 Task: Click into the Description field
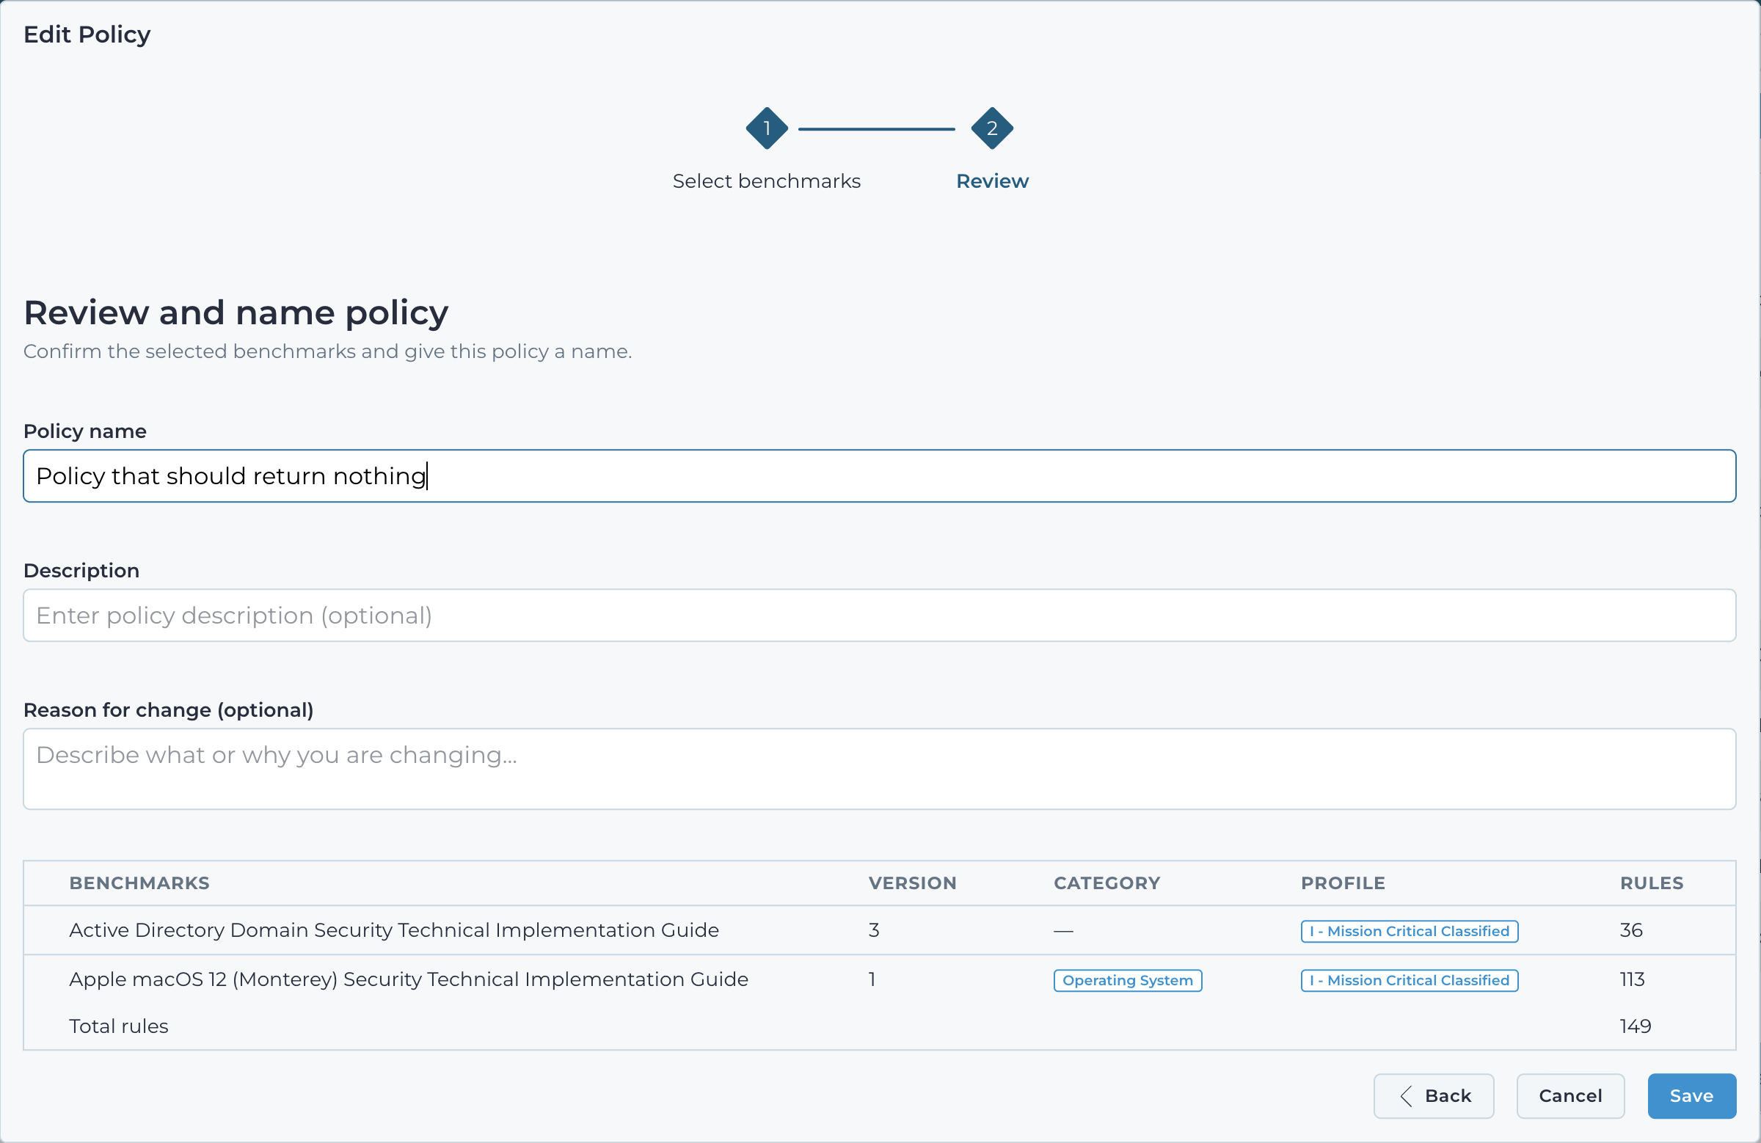(x=879, y=615)
